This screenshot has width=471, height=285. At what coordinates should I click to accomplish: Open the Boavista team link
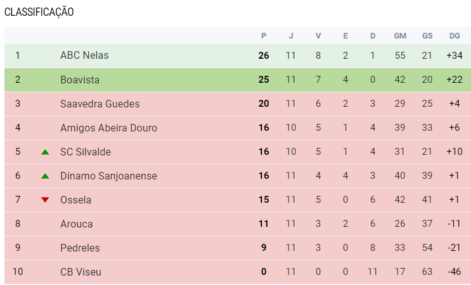coord(80,80)
